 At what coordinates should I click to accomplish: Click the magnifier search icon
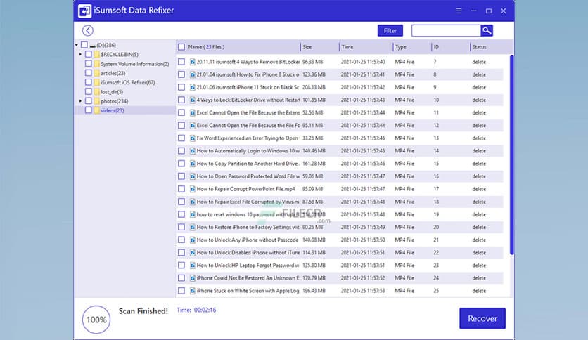click(487, 31)
